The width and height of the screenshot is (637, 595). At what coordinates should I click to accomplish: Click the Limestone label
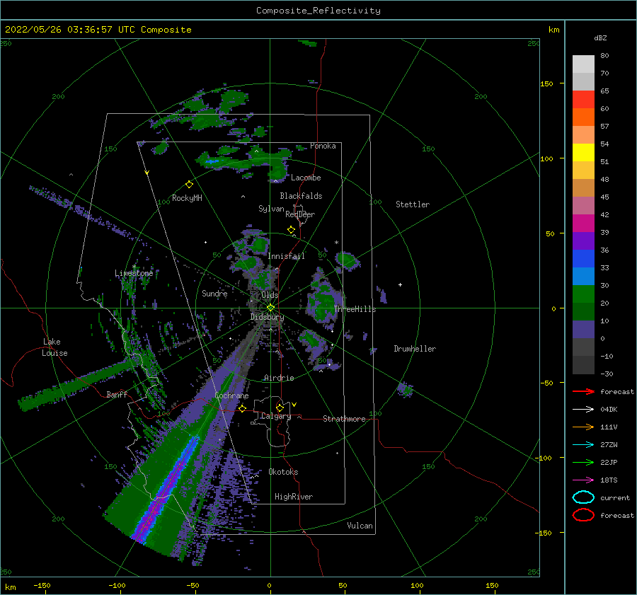pos(134,273)
